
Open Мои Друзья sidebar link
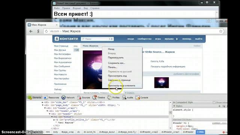point(60,50)
